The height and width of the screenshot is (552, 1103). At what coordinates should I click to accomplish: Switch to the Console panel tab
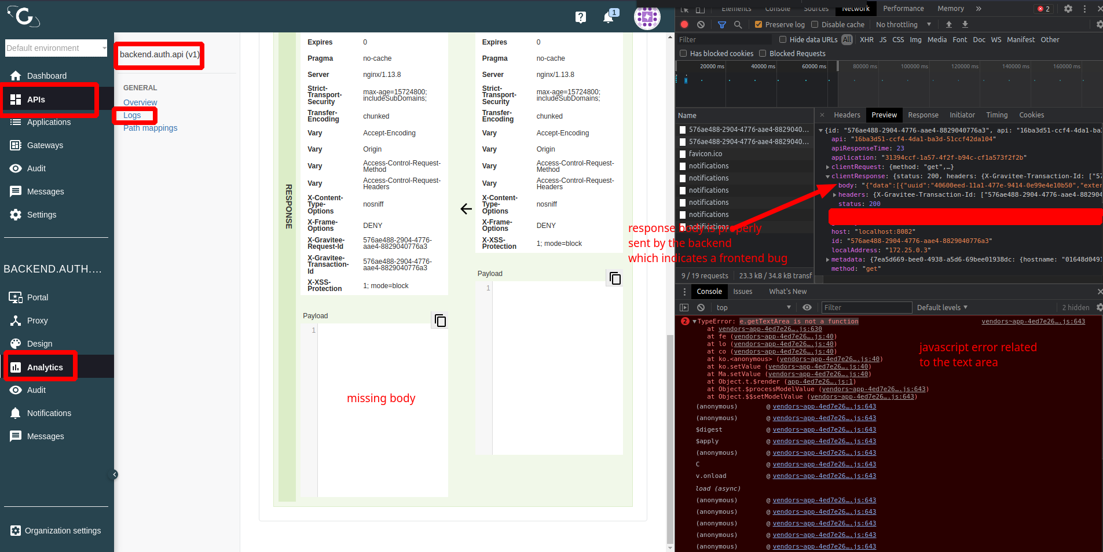[x=709, y=291]
